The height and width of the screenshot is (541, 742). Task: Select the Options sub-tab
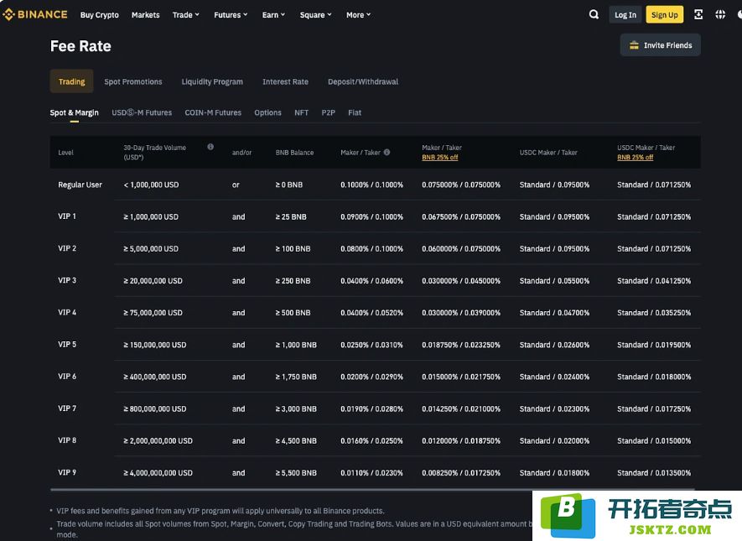267,112
